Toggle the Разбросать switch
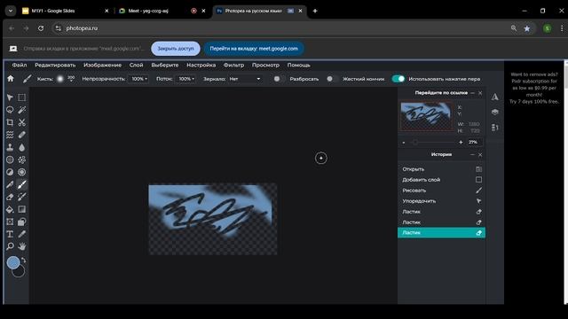The height and width of the screenshot is (319, 568). click(278, 79)
